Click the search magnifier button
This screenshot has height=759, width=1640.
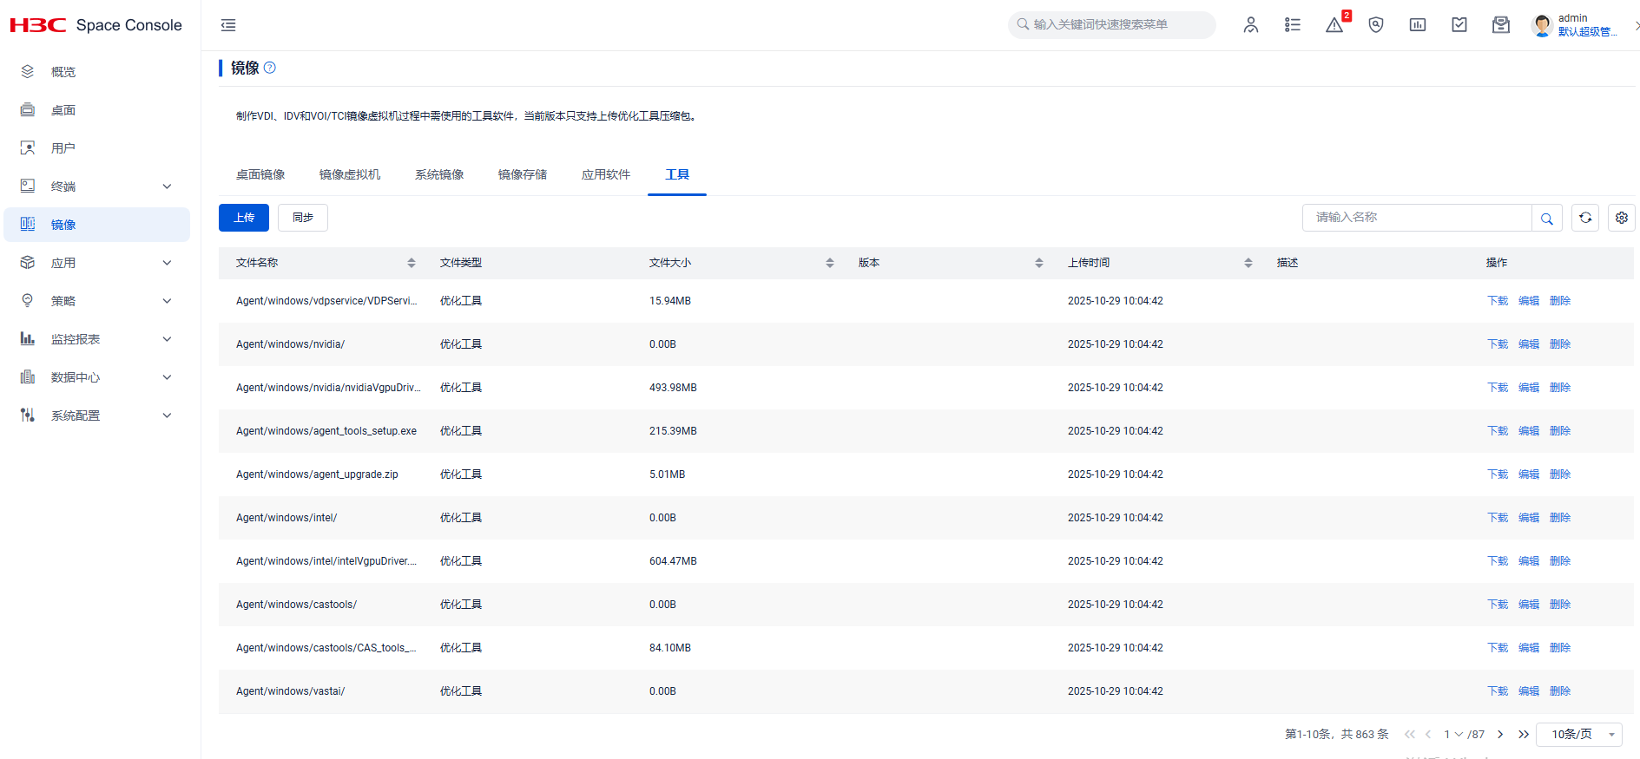point(1547,219)
